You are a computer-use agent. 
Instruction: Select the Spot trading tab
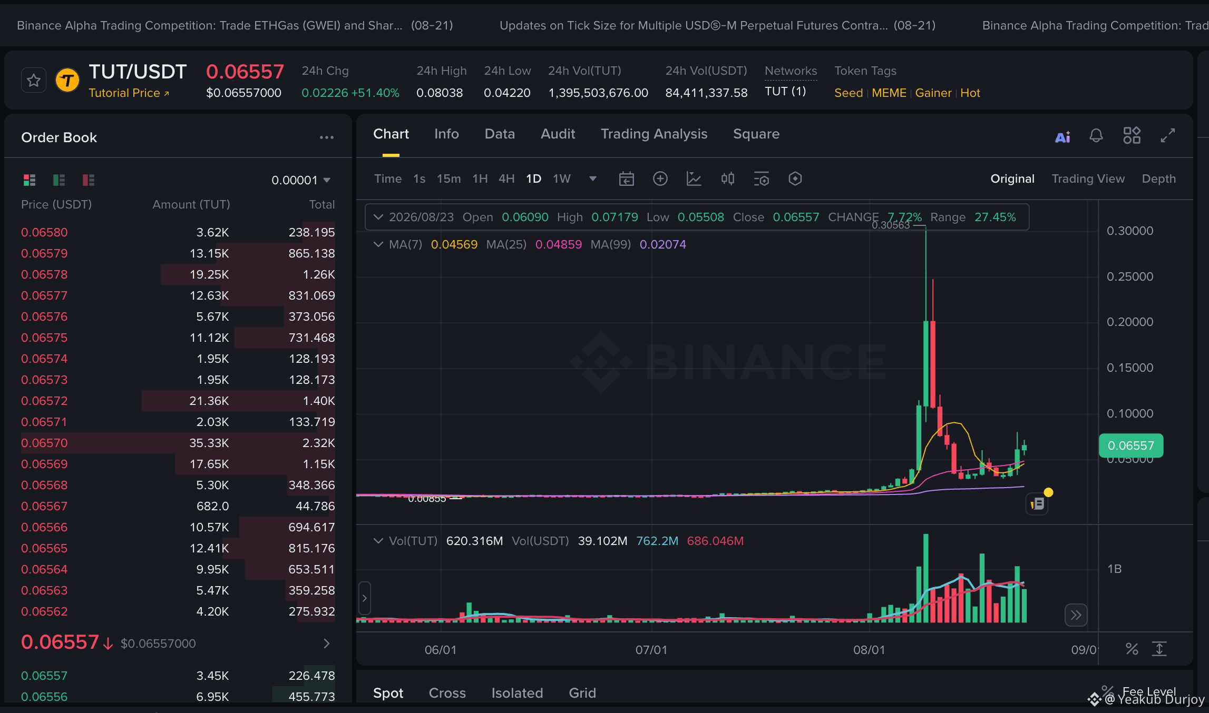(388, 693)
